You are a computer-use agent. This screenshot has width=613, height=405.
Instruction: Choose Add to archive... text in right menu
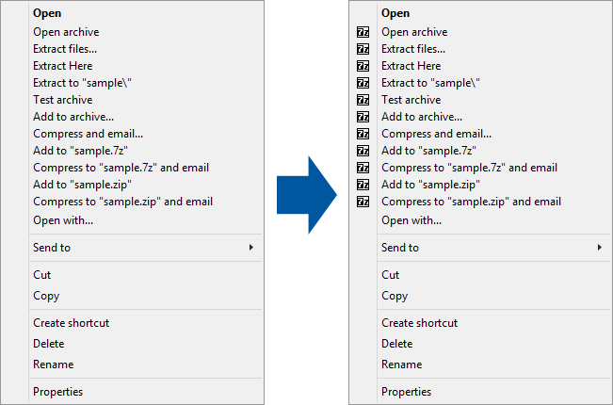(x=422, y=117)
